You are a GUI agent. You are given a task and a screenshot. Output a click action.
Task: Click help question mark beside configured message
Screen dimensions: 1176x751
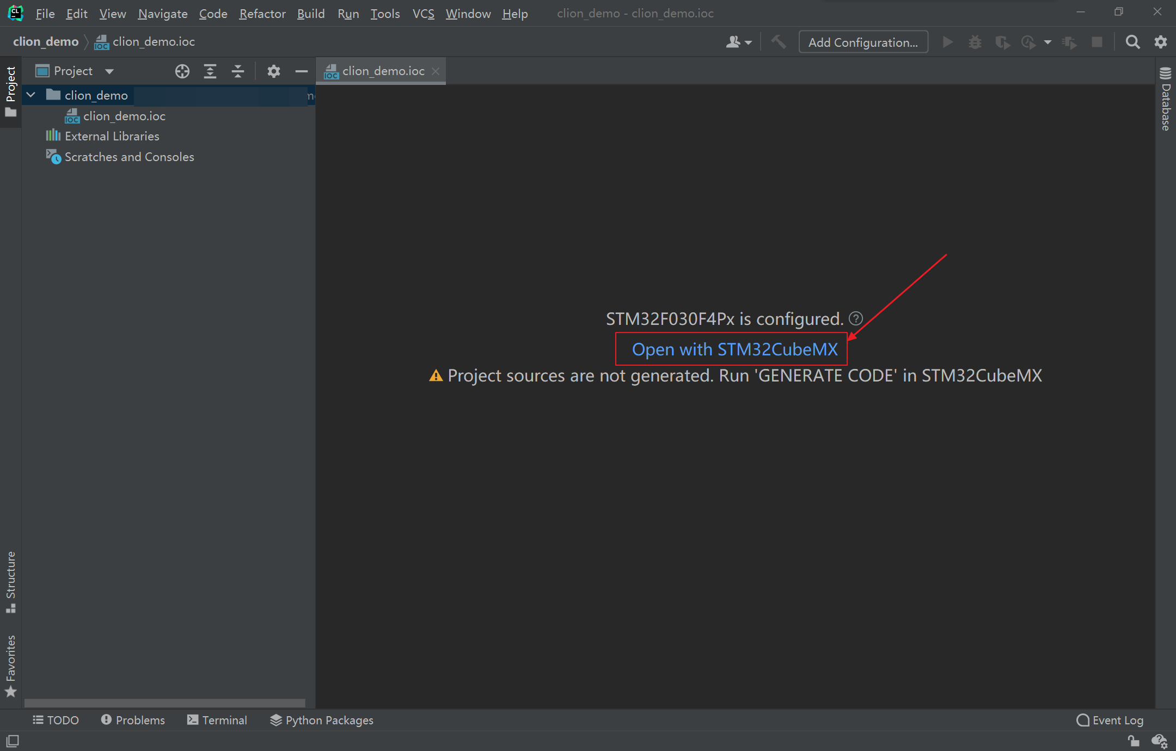pos(856,318)
